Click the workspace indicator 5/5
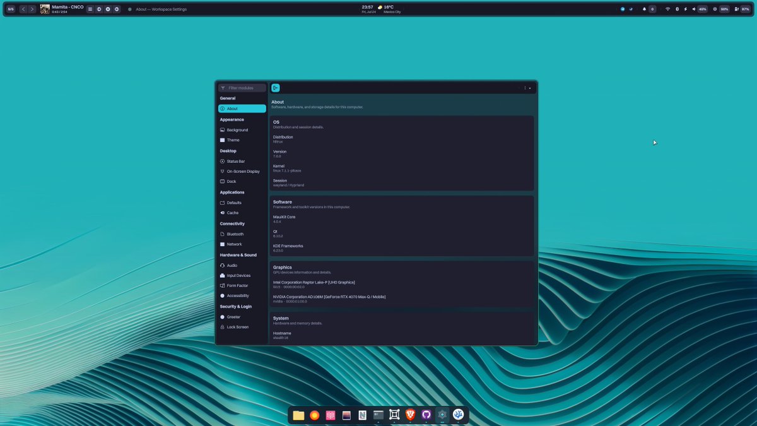The width and height of the screenshot is (757, 426). click(x=11, y=9)
